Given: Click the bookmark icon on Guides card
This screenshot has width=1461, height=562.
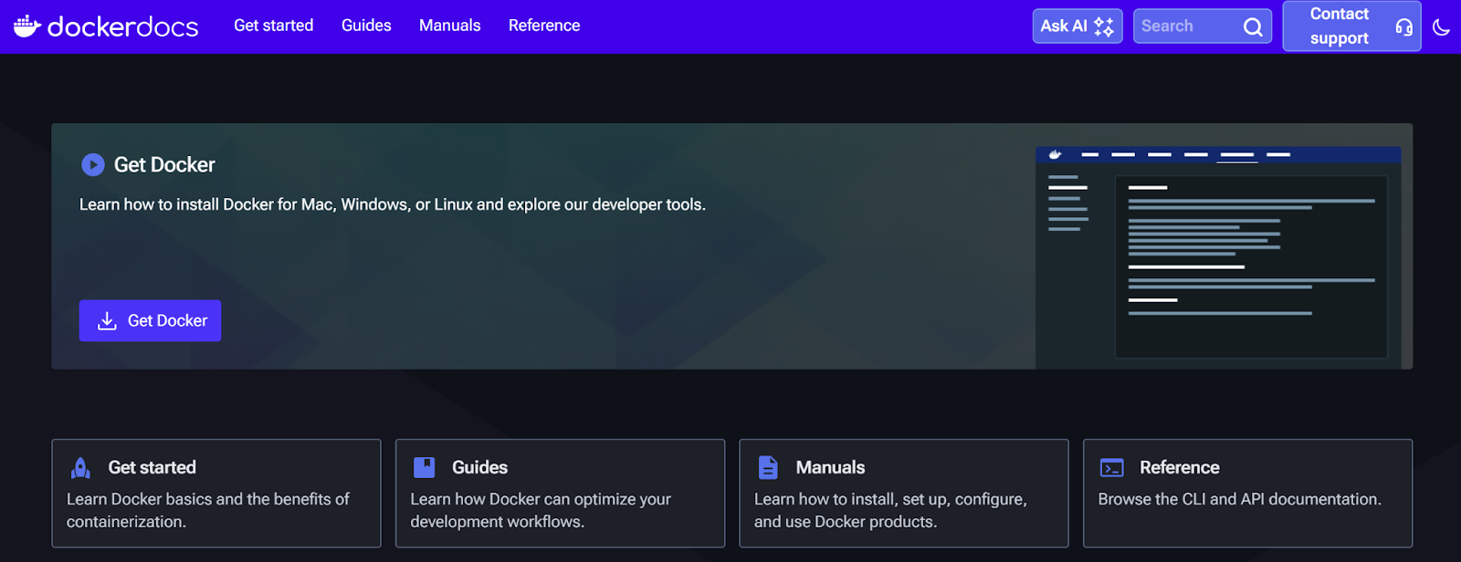Looking at the screenshot, I should click(425, 467).
